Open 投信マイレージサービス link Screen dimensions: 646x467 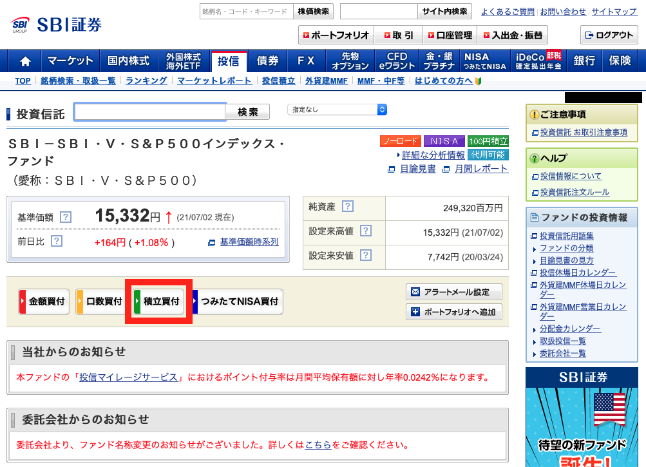(129, 377)
